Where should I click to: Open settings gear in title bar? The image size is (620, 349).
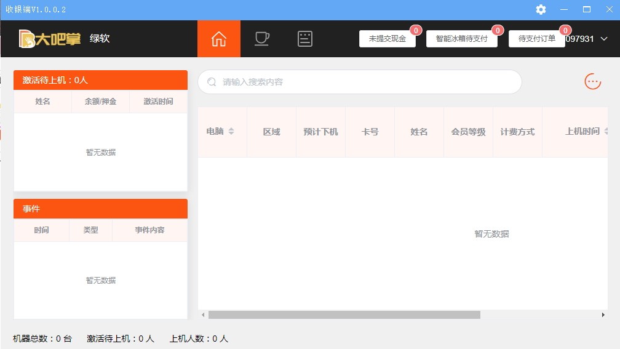click(x=541, y=9)
